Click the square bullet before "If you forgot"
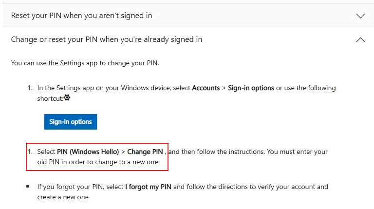The width and height of the screenshot is (374, 209). pos(28,187)
